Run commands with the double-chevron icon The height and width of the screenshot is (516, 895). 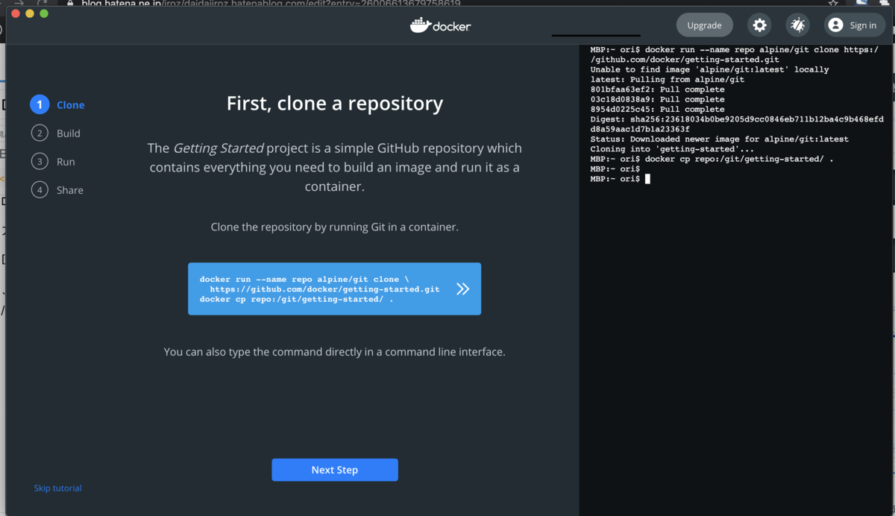pyautogui.click(x=462, y=289)
